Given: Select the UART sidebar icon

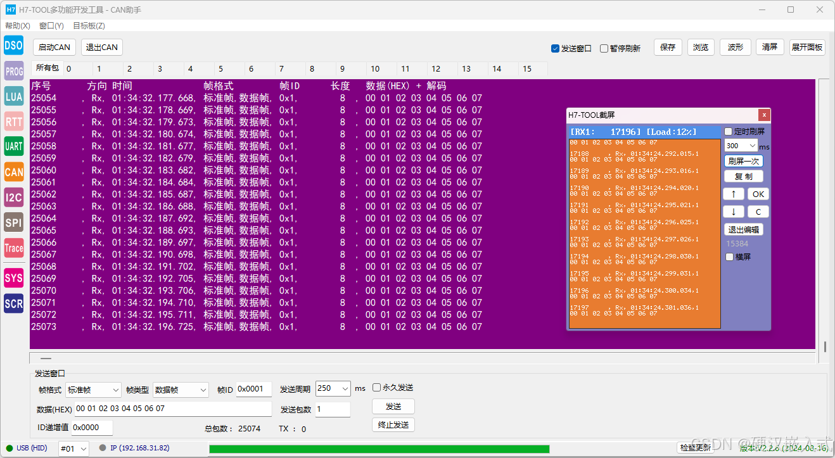Looking at the screenshot, I should pos(14,146).
